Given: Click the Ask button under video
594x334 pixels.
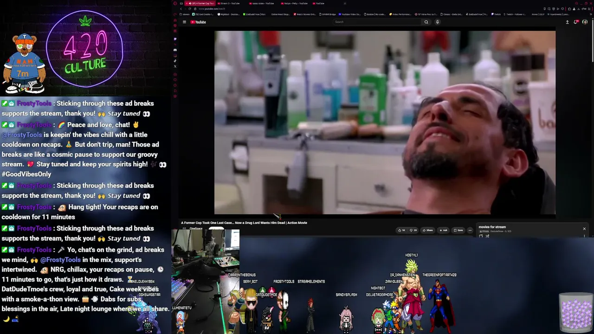Looking at the screenshot, I should [x=443, y=230].
